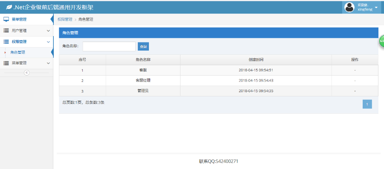Click list icon of the lower 菜单管理
This screenshot has width=384, height=169.
6,63
